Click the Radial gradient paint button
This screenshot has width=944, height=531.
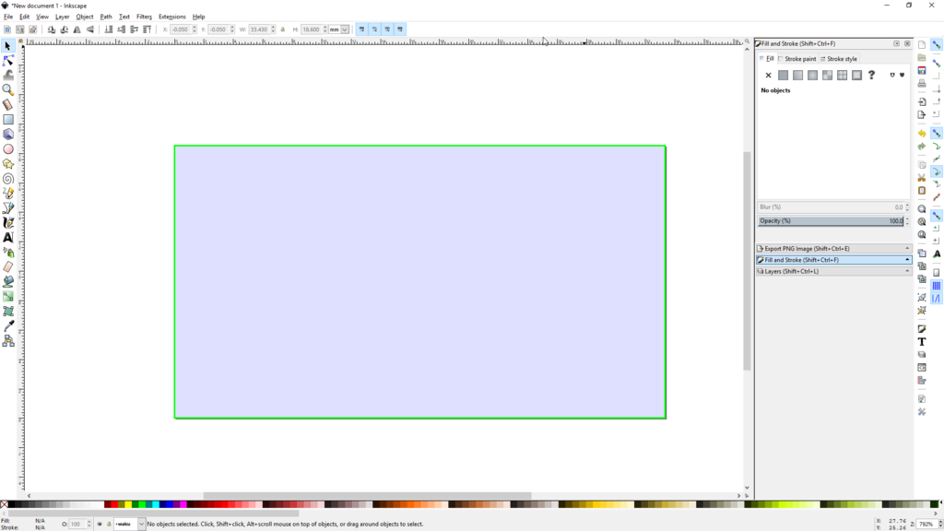point(812,76)
